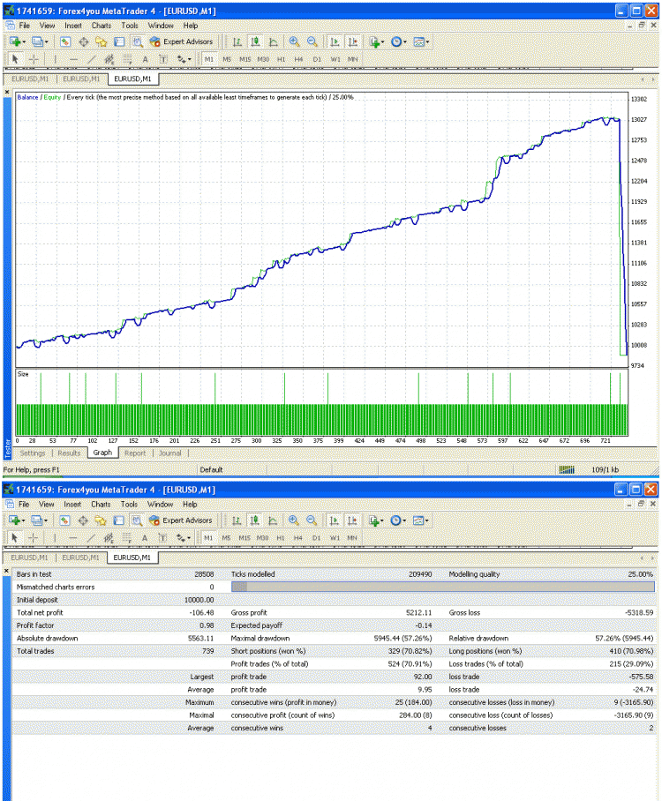The width and height of the screenshot is (662, 801).
Task: Open Insert menu in upper window
Action: 73,26
